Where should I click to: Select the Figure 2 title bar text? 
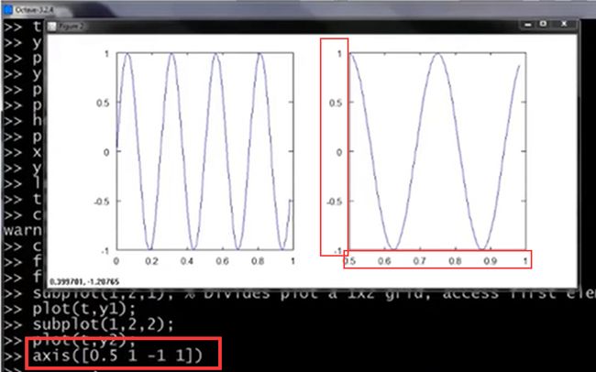71,27
